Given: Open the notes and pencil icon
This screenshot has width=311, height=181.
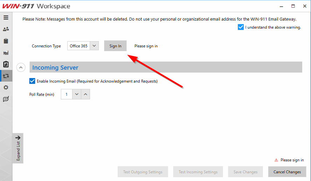Looking at the screenshot, I should click(x=6, y=99).
